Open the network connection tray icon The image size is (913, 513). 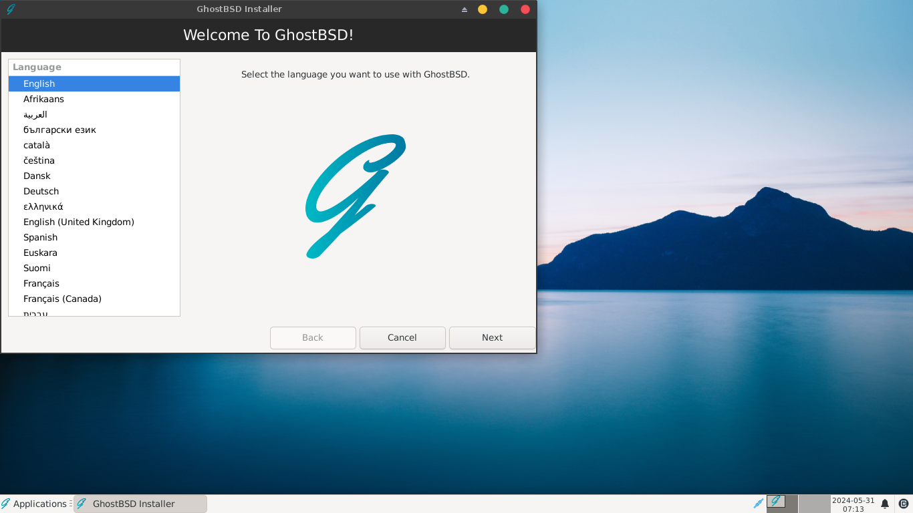click(x=759, y=504)
